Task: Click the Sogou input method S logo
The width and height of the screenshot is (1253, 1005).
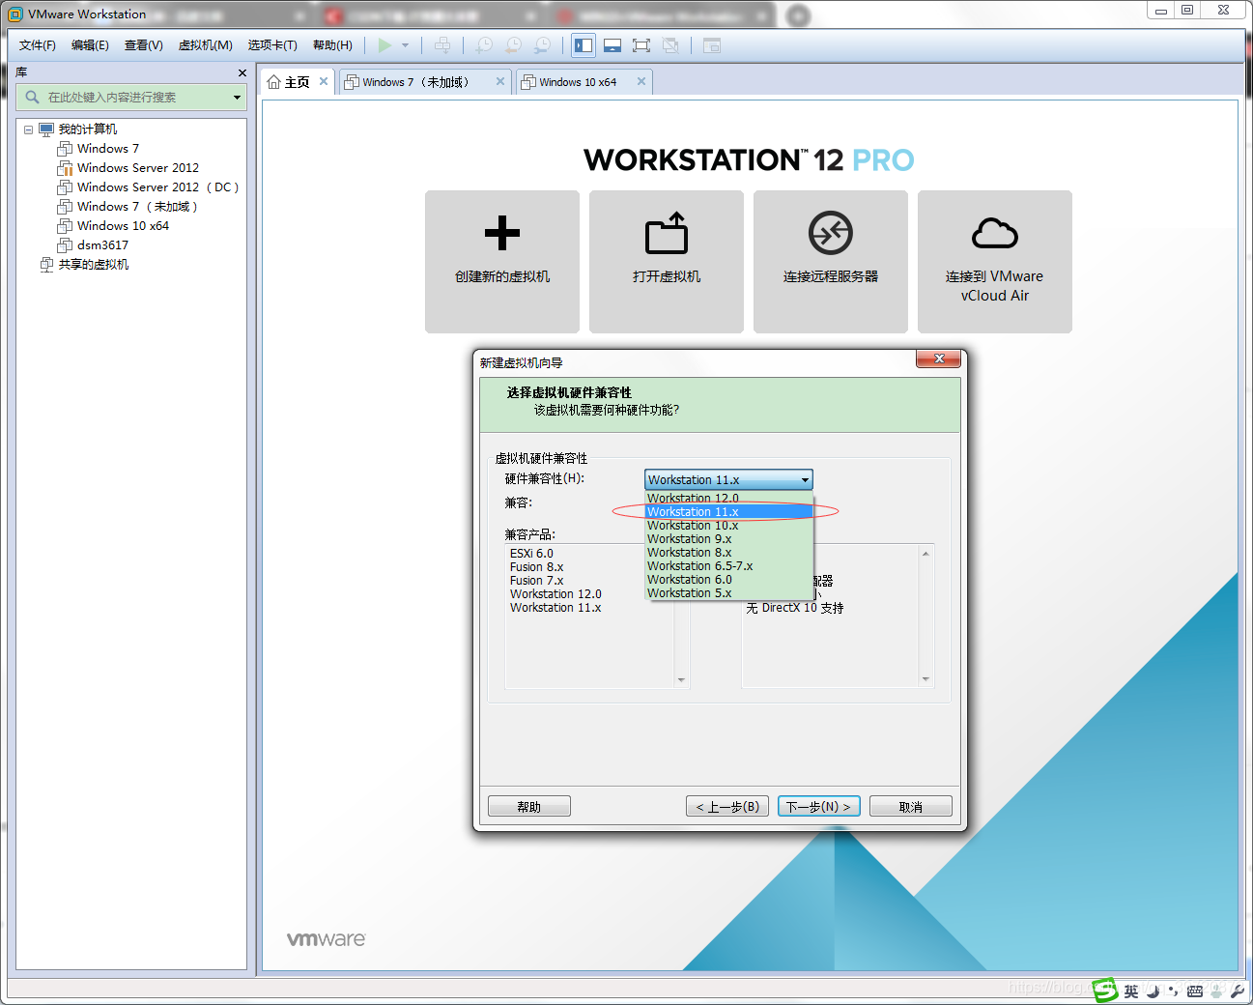Action: (x=1104, y=990)
